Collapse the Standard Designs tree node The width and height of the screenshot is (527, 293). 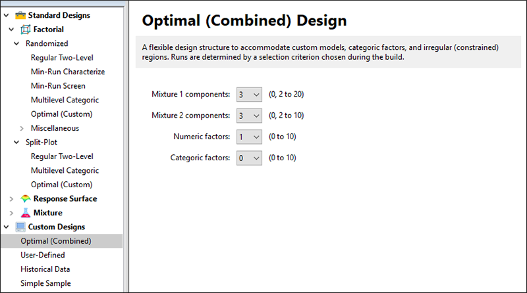coord(6,15)
